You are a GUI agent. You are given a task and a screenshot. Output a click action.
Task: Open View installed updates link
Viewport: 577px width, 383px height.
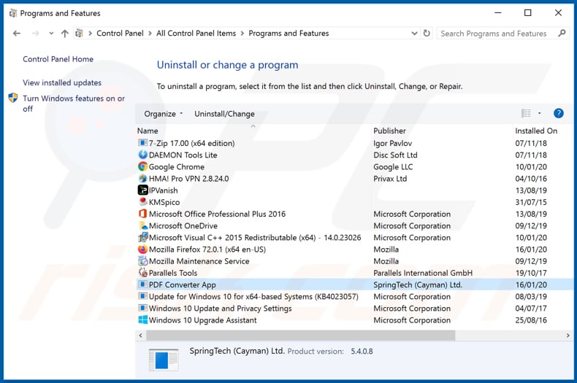click(62, 83)
